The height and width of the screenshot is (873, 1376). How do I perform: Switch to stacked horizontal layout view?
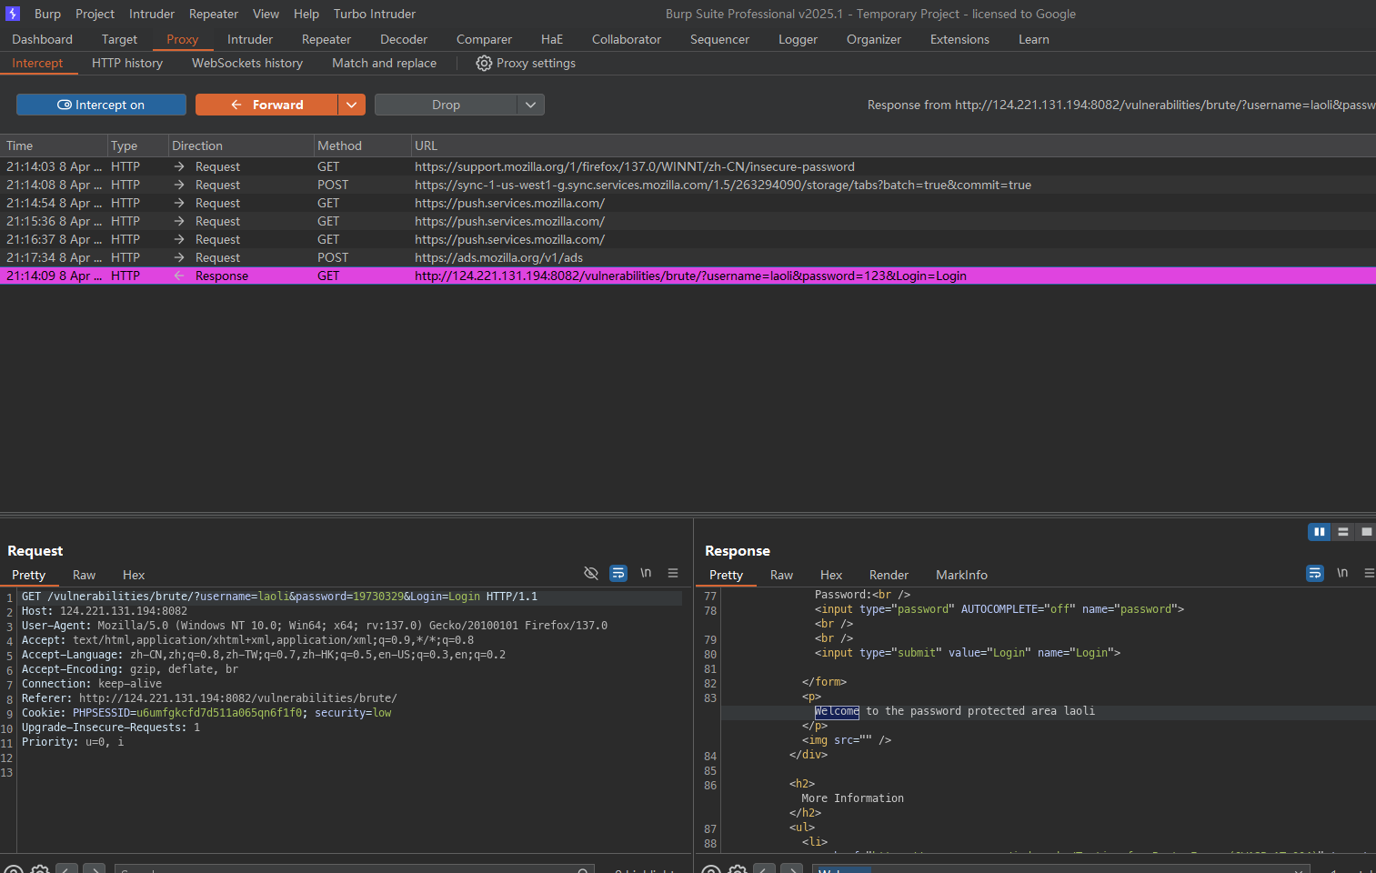(x=1343, y=532)
